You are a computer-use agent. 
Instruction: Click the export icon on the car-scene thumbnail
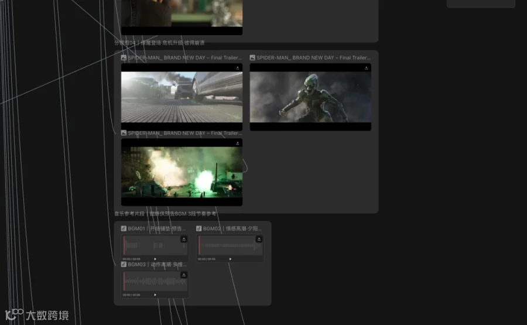click(x=238, y=68)
